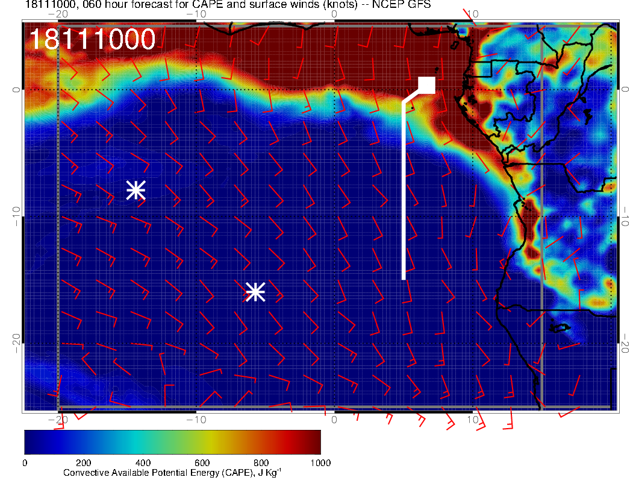Click the top axis longitude label -20
Image resolution: width=636 pixels, height=492 pixels.
pos(58,14)
